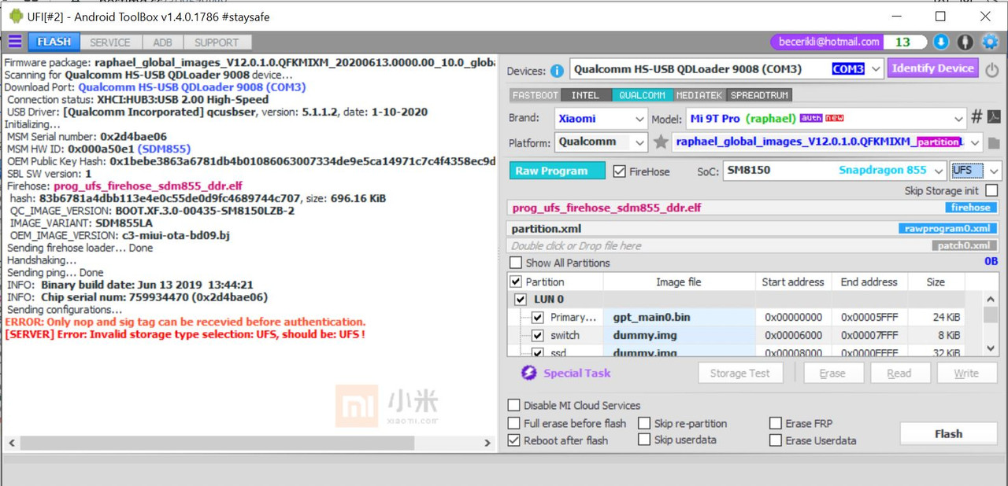Click the black microphone-like icon near settings

965,42
